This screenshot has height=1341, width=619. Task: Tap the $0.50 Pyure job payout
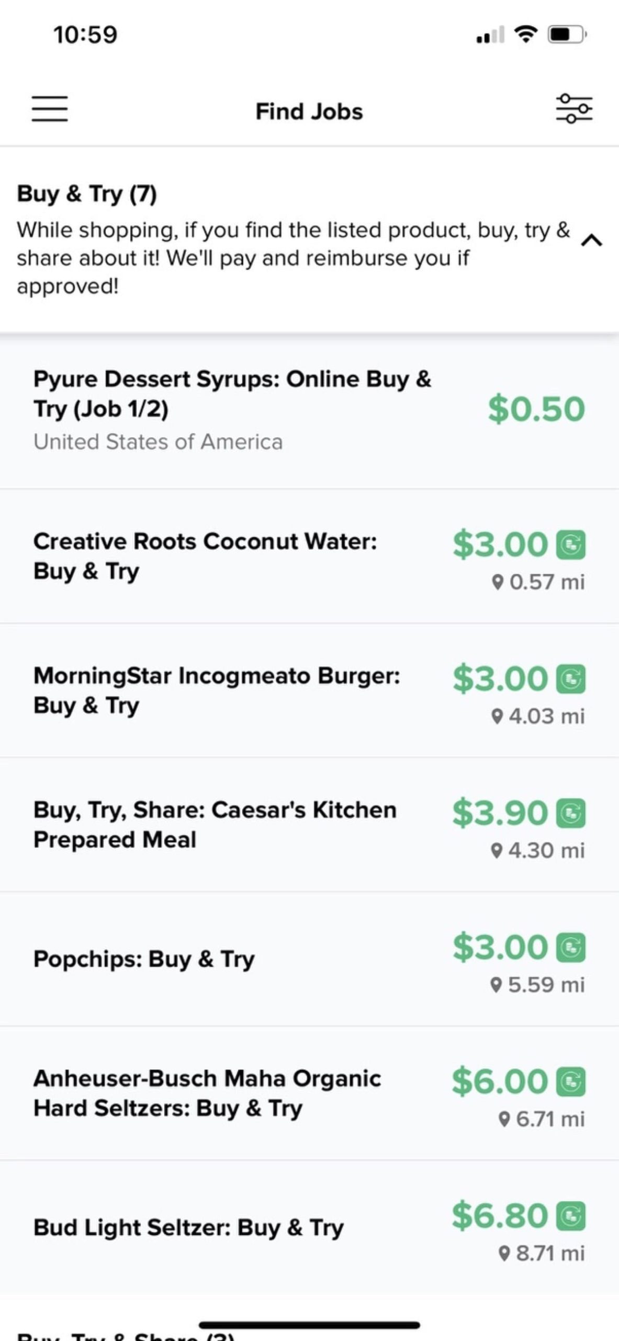pos(536,409)
